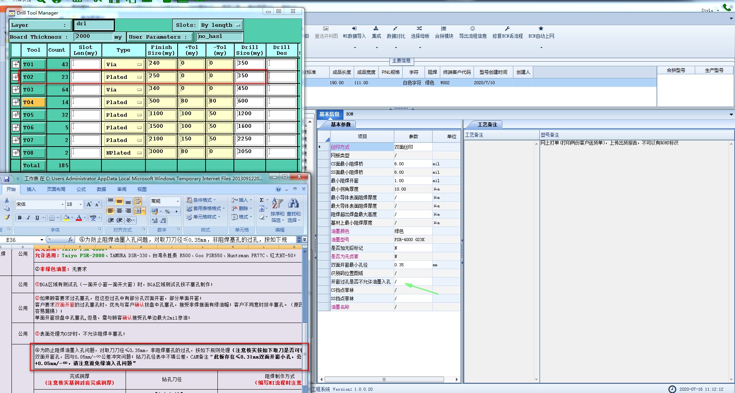Toggle Center horizontal alignment
The height and width of the screenshot is (393, 735).
click(x=119, y=211)
